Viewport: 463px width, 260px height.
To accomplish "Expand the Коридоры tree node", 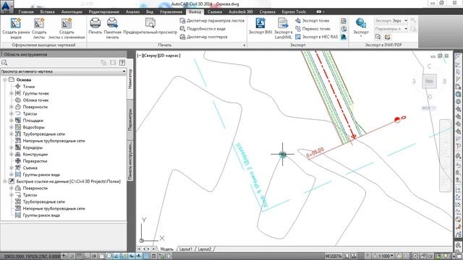I will (12, 147).
